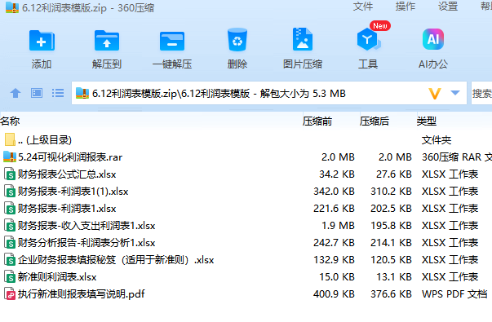Viewport: 492px width, 322px height.
Task: Open the 设置 menu
Action: point(448,7)
